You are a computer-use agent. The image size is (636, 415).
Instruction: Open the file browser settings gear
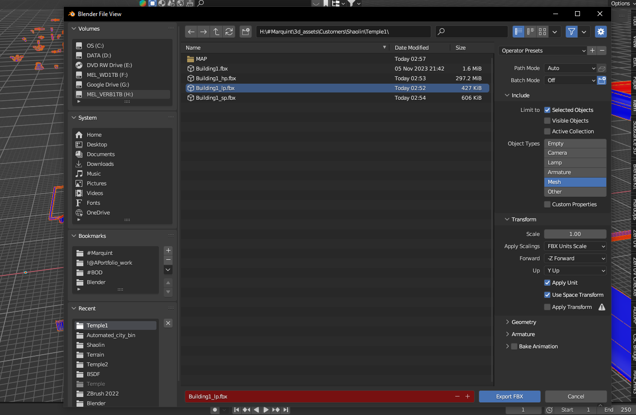pyautogui.click(x=600, y=31)
